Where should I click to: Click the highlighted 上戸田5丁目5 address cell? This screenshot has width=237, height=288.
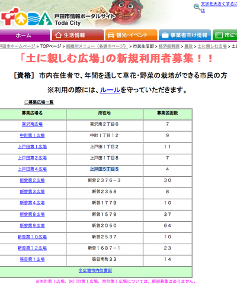104,169
